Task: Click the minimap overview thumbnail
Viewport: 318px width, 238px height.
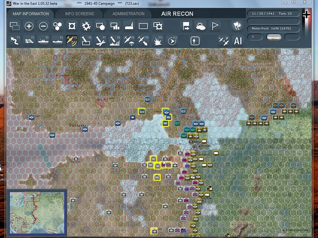Action: pyautogui.click(x=37, y=213)
